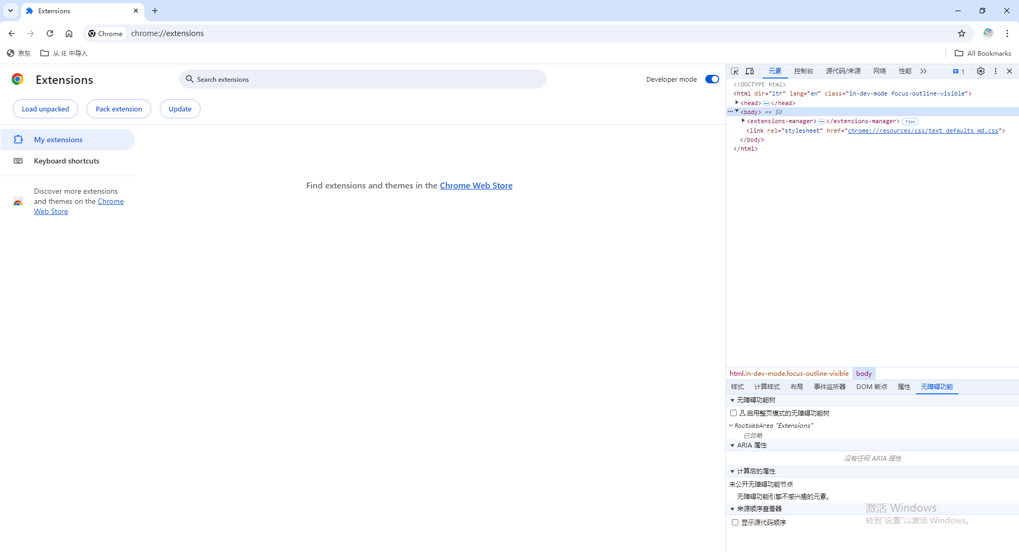Screen dimensions: 1019x552
Task: Open Chrome Web Store link in the sidebar
Action: pos(79,206)
